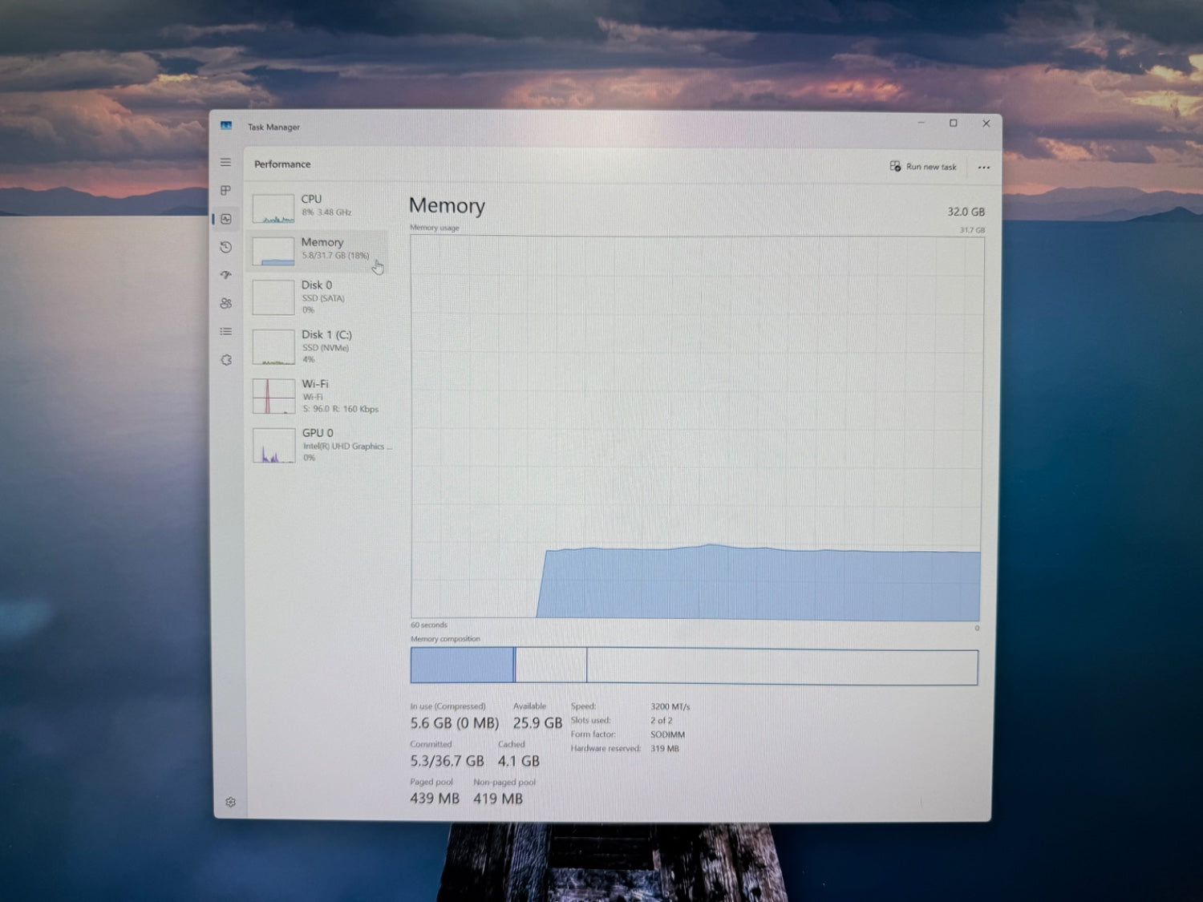Open the Startup apps page
The height and width of the screenshot is (902, 1203).
[226, 275]
